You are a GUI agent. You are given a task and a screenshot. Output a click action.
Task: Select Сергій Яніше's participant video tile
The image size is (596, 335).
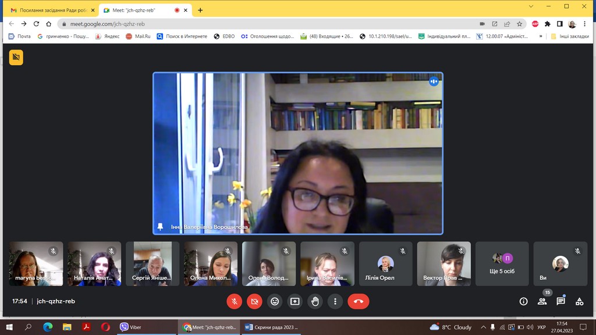coord(152,263)
